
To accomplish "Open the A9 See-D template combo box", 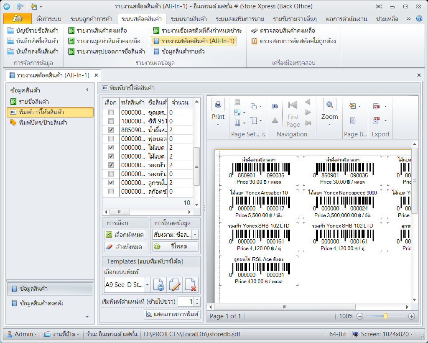I will (127, 285).
